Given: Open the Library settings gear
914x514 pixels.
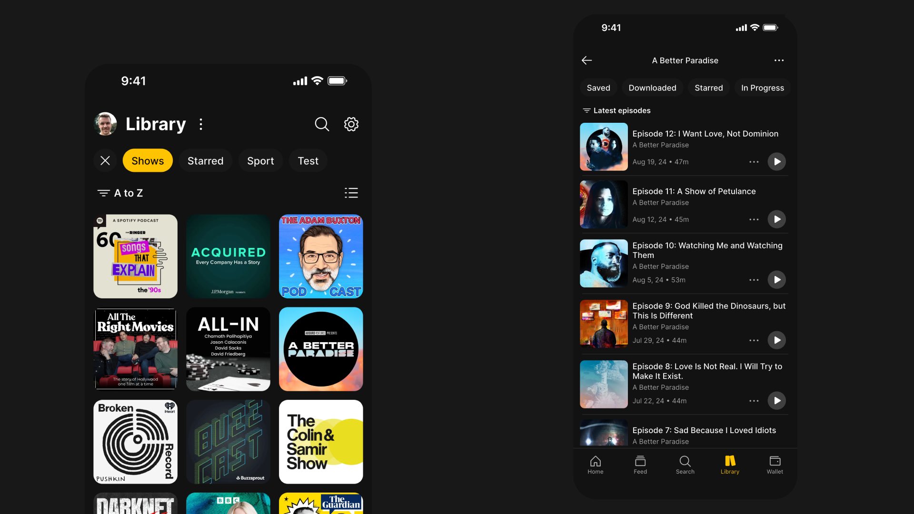Looking at the screenshot, I should 351,124.
